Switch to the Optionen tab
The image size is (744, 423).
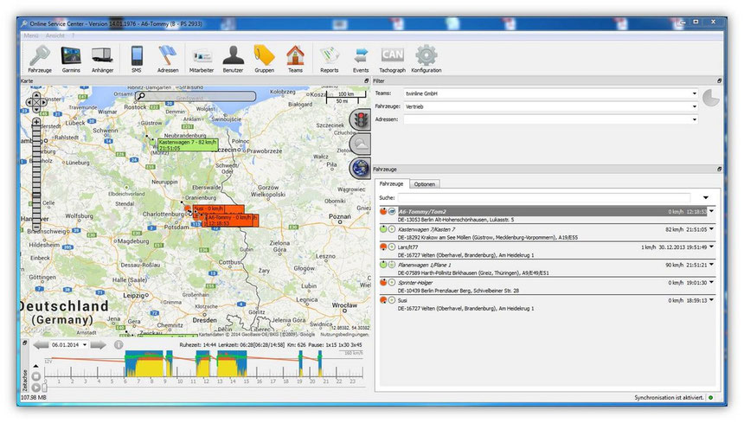pyautogui.click(x=424, y=184)
